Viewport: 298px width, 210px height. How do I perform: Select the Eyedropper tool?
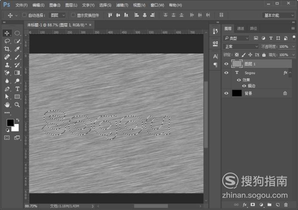(x=17, y=49)
